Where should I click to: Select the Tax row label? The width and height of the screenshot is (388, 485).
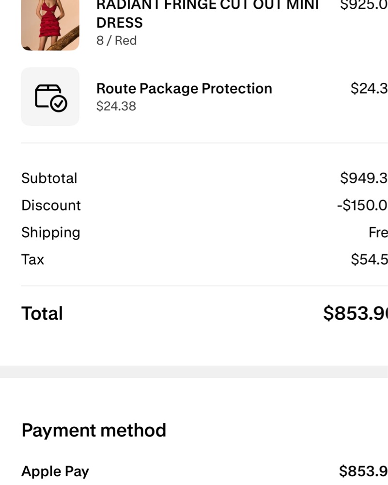[33, 259]
